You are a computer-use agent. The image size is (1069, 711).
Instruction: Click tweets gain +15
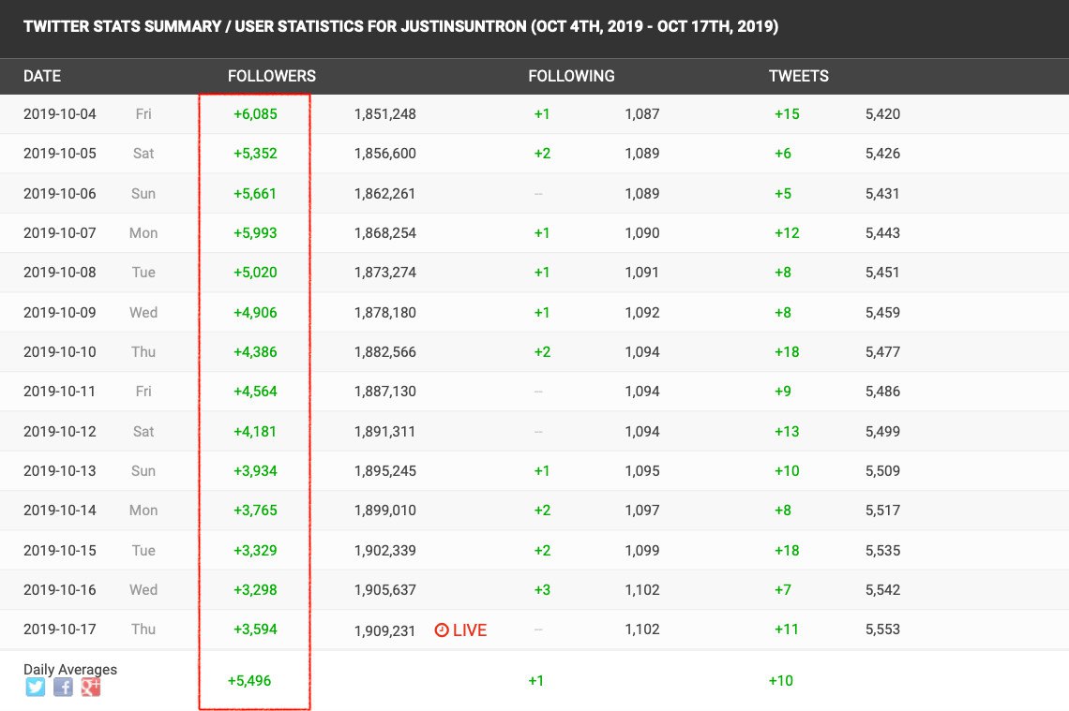787,113
